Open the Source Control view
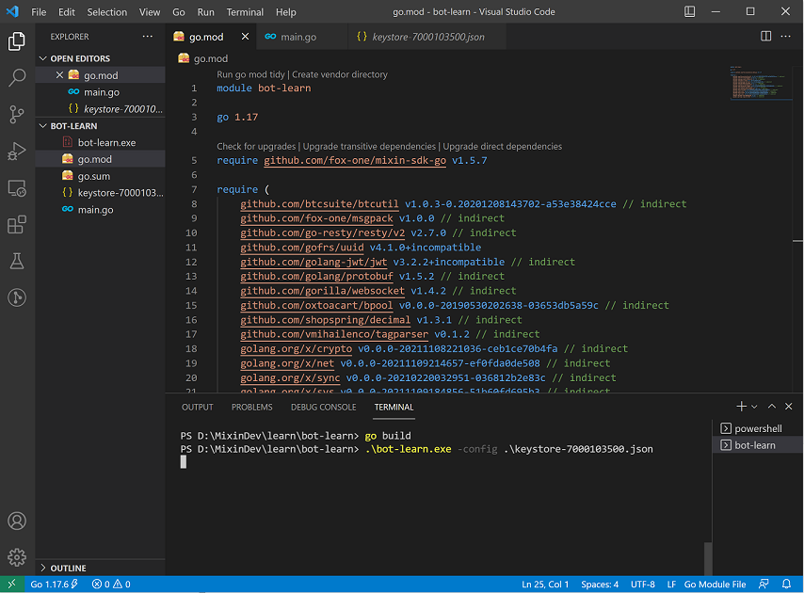The height and width of the screenshot is (593, 804). pos(17,115)
